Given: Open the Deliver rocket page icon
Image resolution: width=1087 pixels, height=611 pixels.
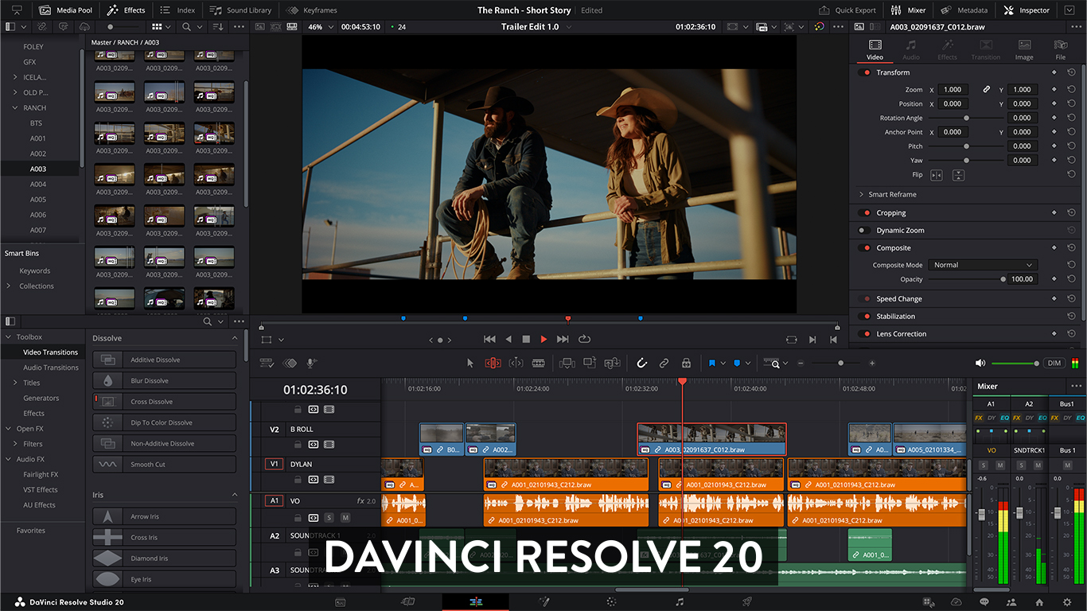Looking at the screenshot, I should point(746,602).
